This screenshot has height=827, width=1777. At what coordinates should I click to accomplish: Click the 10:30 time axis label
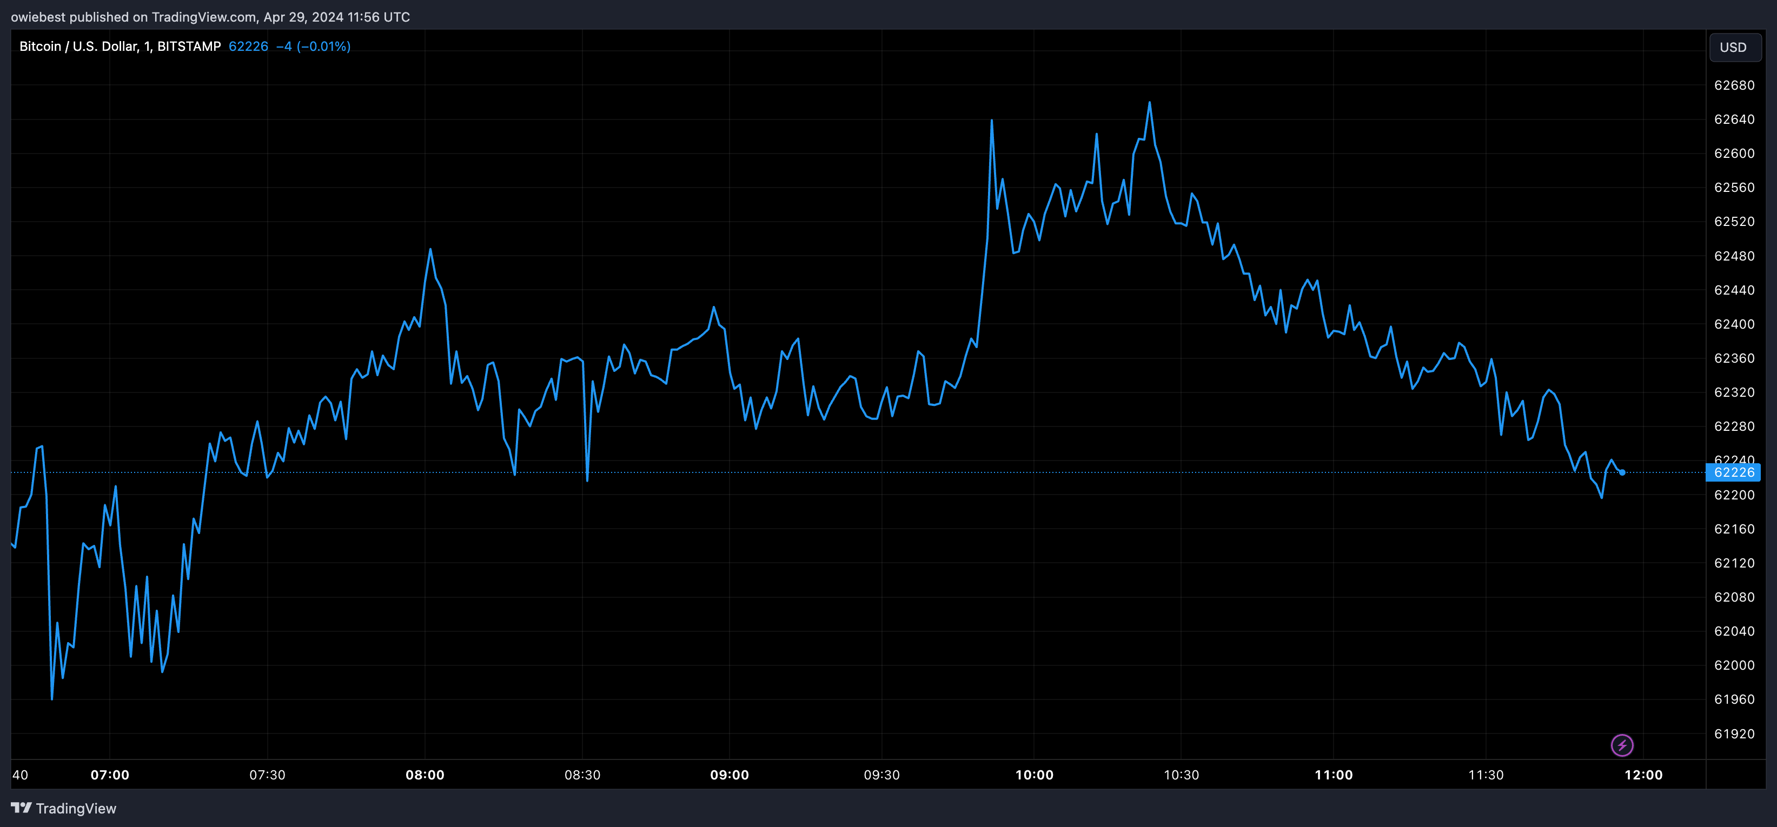point(1181,775)
